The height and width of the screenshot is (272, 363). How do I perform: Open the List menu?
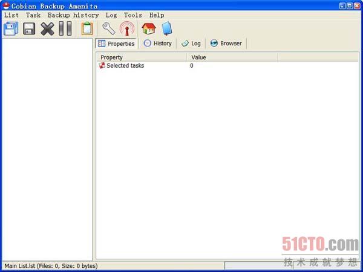11,15
